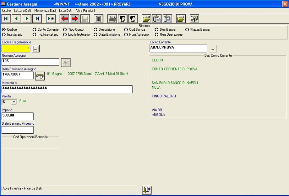289x196 pixels.
Task: Expand the Valuta currency dropdown
Action: (14, 102)
